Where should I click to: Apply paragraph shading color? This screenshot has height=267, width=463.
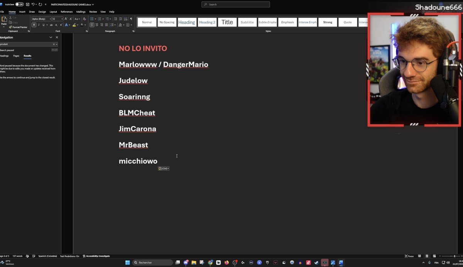[120, 25]
